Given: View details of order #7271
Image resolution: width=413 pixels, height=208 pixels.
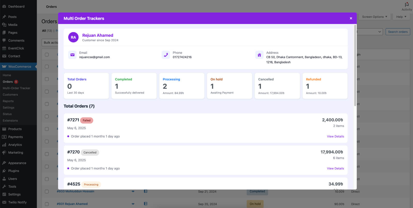Looking at the screenshot, I should point(335,136).
